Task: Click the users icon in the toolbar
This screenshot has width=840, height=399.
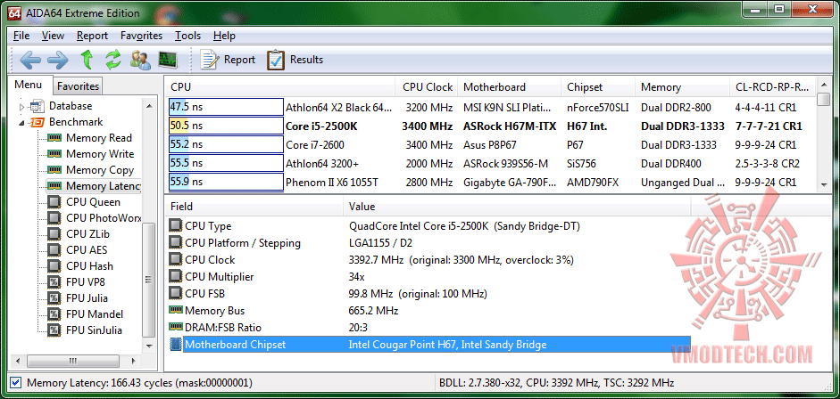Action: tap(140, 60)
